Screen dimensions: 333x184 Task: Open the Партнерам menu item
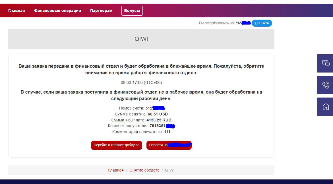click(x=101, y=11)
